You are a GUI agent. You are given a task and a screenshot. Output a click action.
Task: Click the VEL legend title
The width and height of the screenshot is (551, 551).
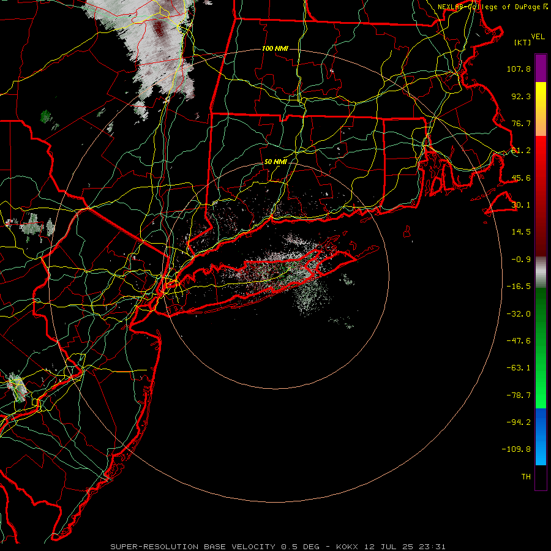click(x=538, y=37)
